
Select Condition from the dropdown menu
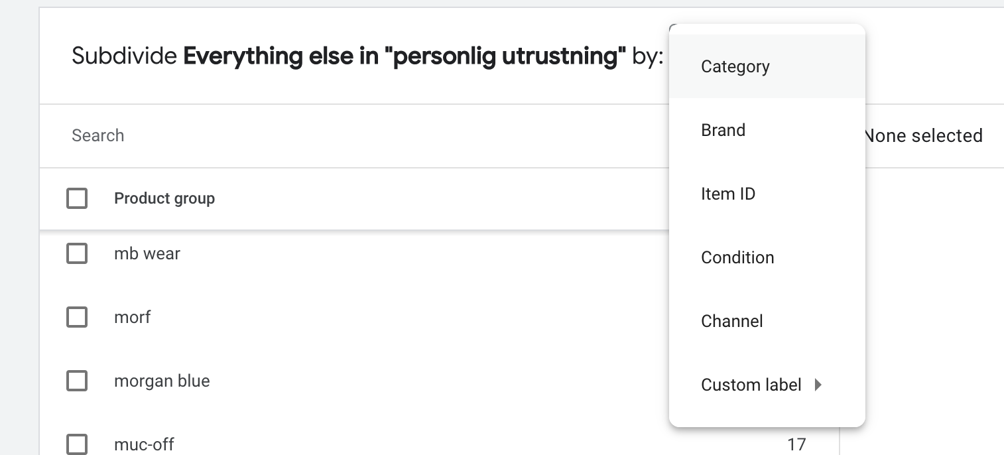[x=737, y=258]
